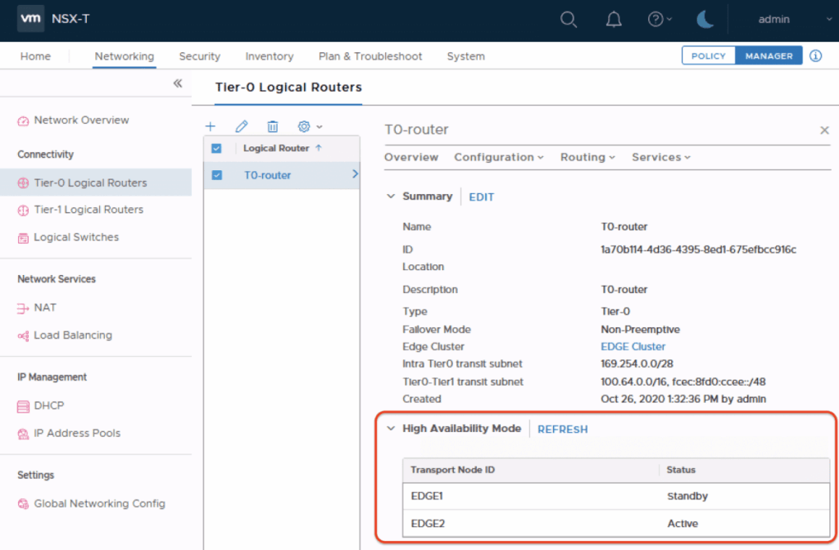The image size is (839, 550).
Task: Open the Load Balancing page
Action: point(73,335)
